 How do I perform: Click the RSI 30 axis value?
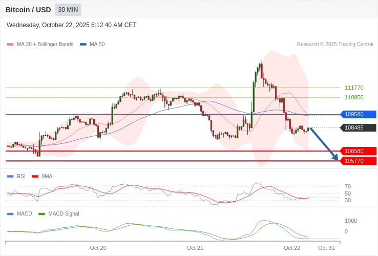click(348, 200)
